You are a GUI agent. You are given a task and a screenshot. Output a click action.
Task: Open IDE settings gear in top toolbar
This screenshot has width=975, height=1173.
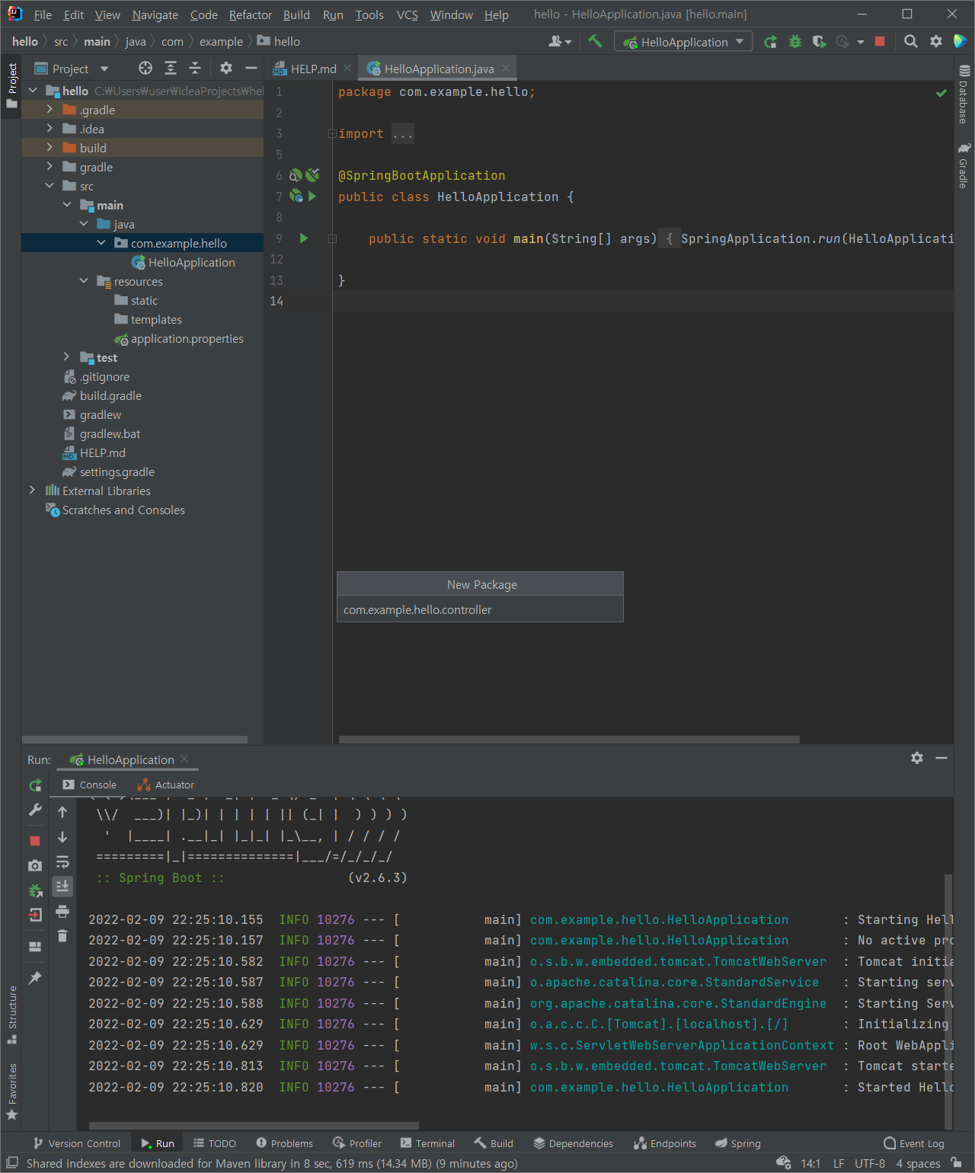coord(936,42)
